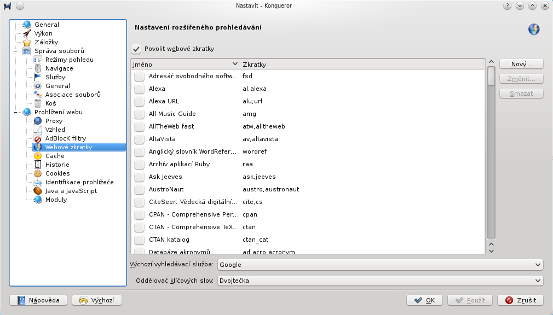The width and height of the screenshot is (553, 315).
Task: Click the trash bin icon for Koš
Action: point(38,103)
